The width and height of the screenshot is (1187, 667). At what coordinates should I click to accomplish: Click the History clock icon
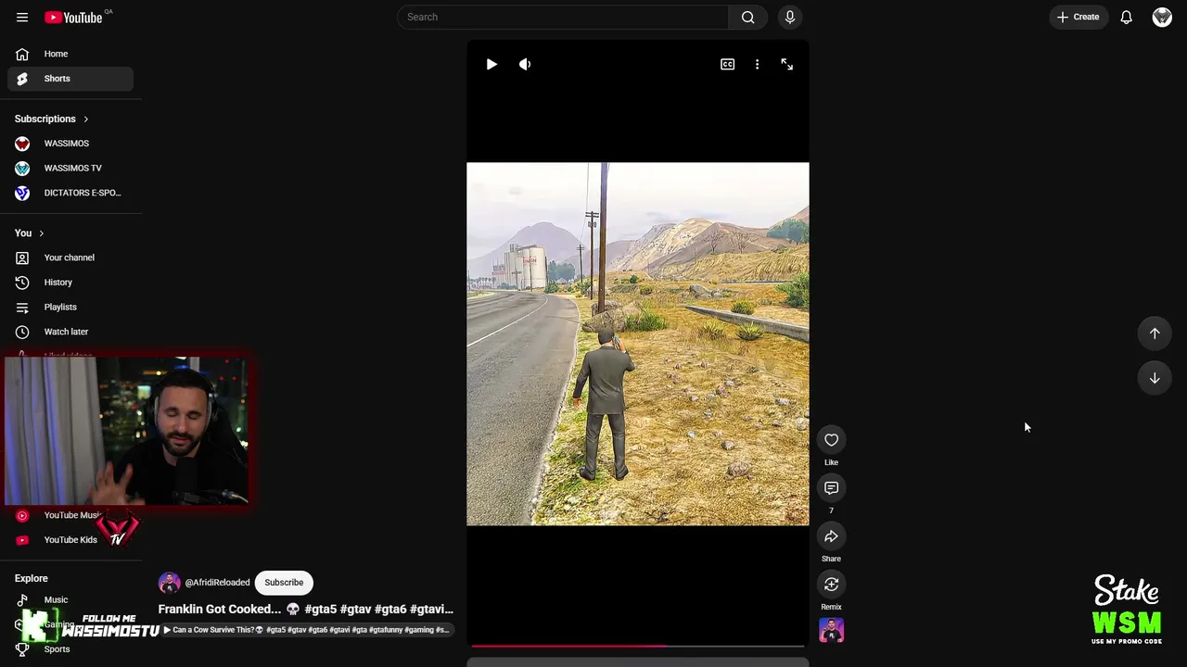point(22,283)
